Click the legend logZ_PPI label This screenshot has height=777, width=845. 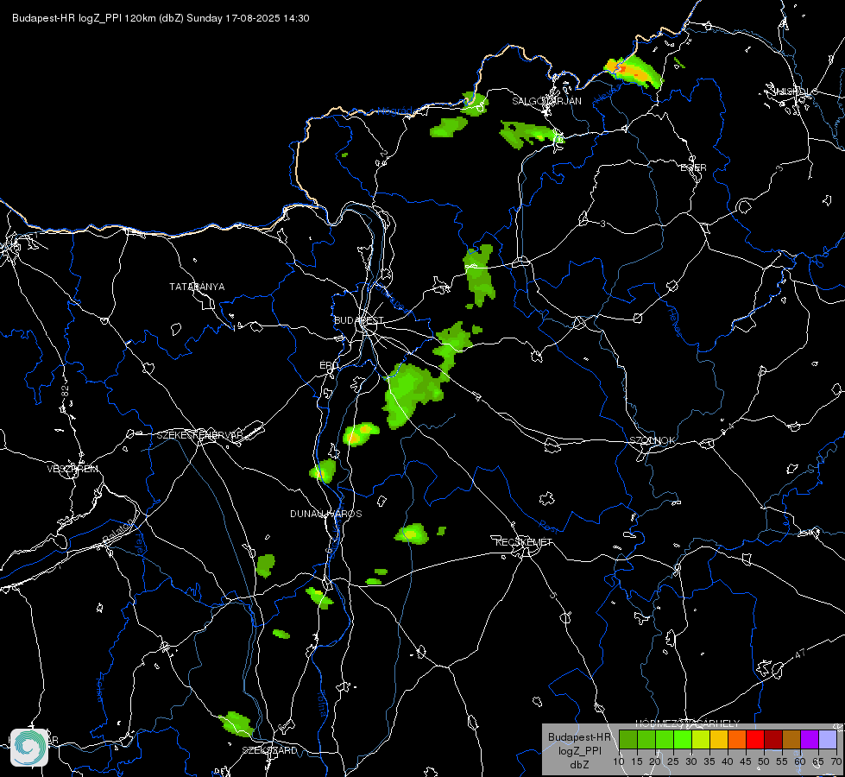pos(579,751)
